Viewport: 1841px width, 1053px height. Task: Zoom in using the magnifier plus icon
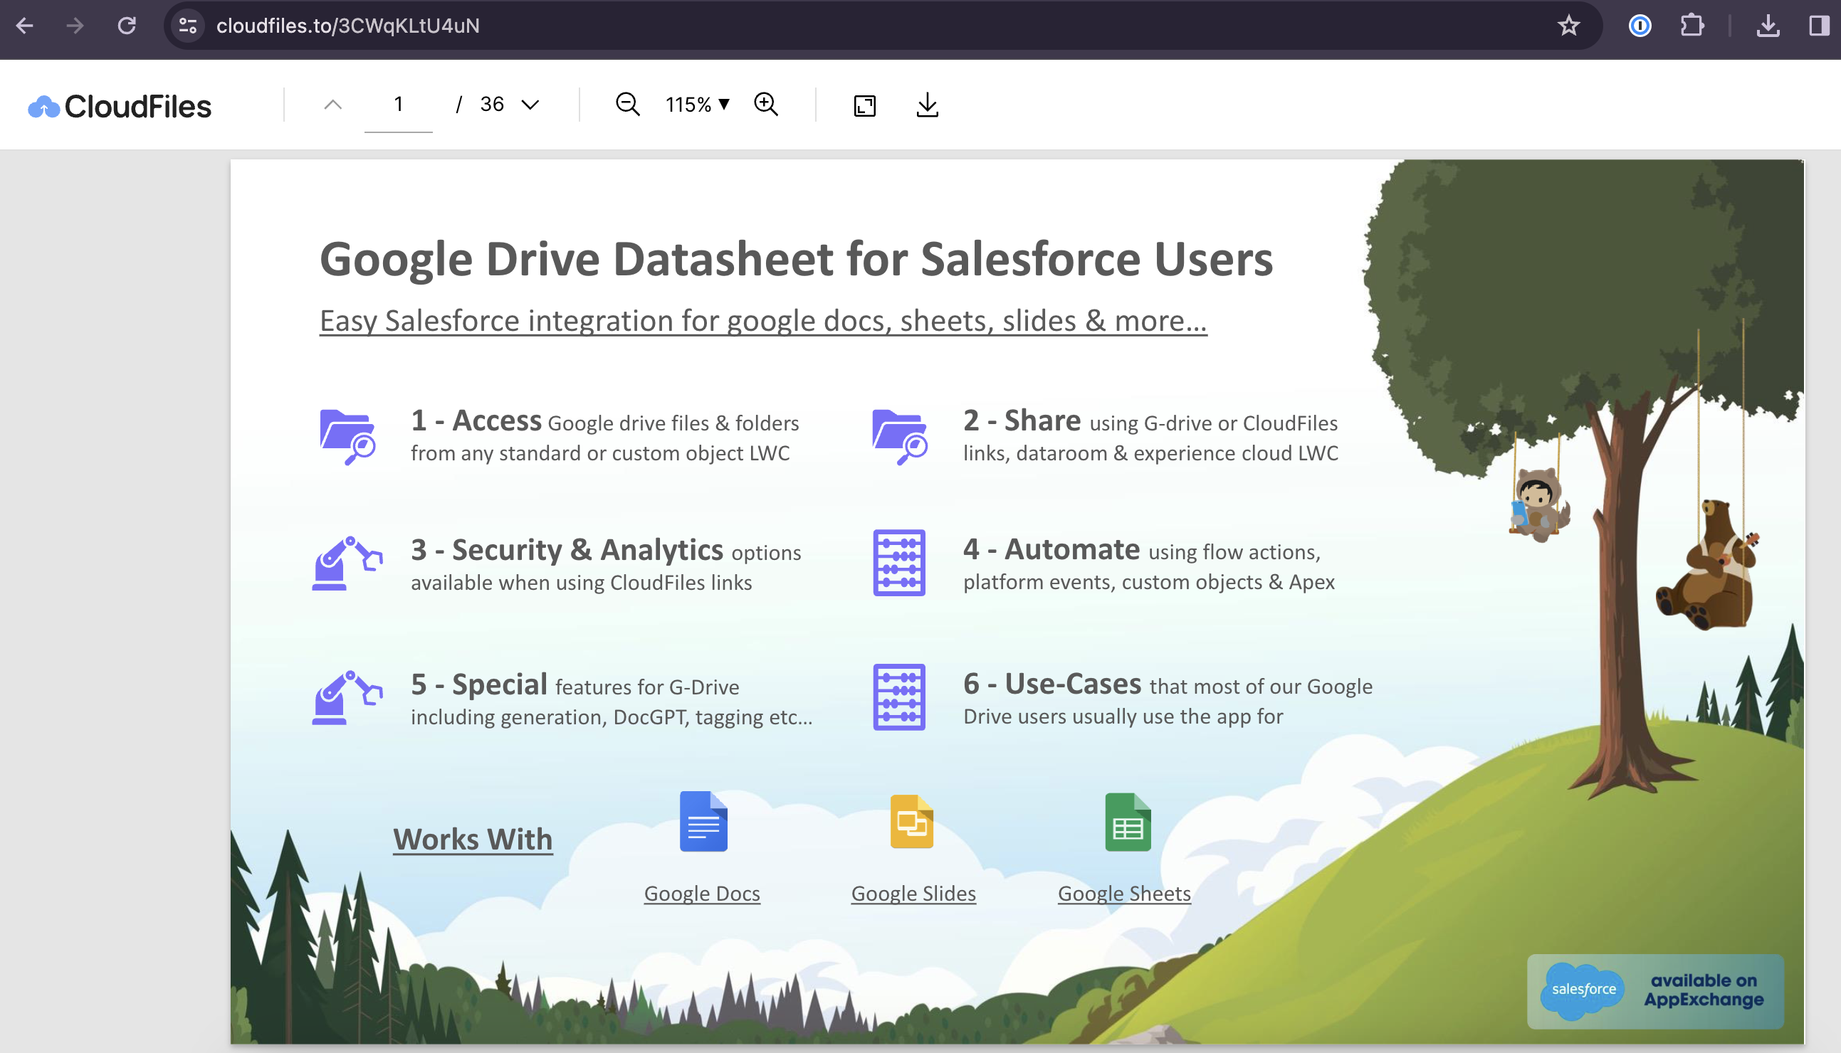(766, 104)
